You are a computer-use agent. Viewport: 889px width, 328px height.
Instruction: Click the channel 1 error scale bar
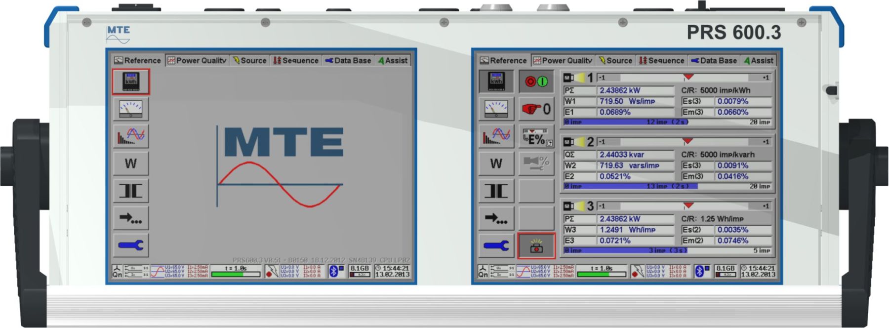pyautogui.click(x=684, y=78)
